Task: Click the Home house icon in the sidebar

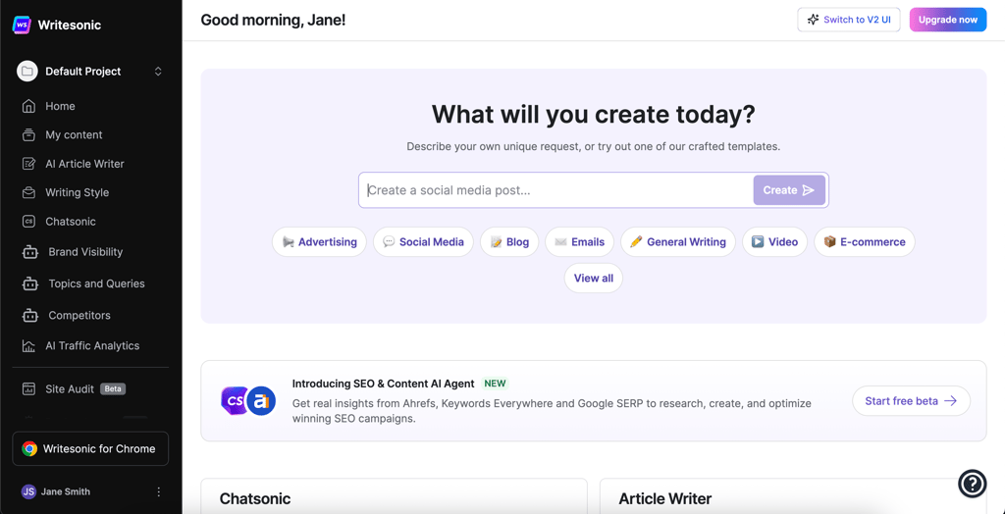Action: tap(28, 106)
